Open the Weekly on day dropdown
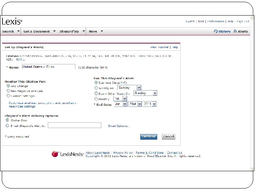 (x=129, y=88)
